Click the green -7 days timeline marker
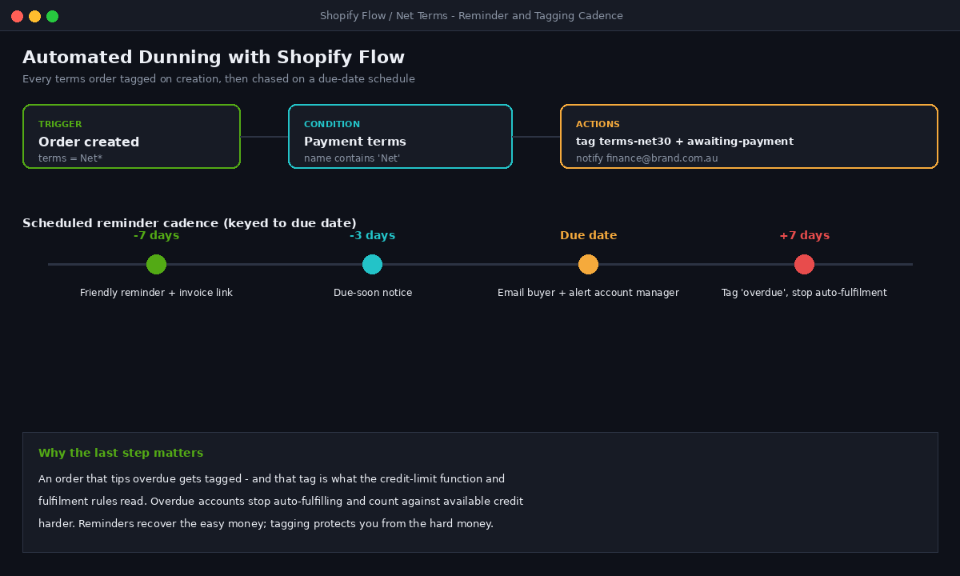960x576 pixels. point(156,264)
